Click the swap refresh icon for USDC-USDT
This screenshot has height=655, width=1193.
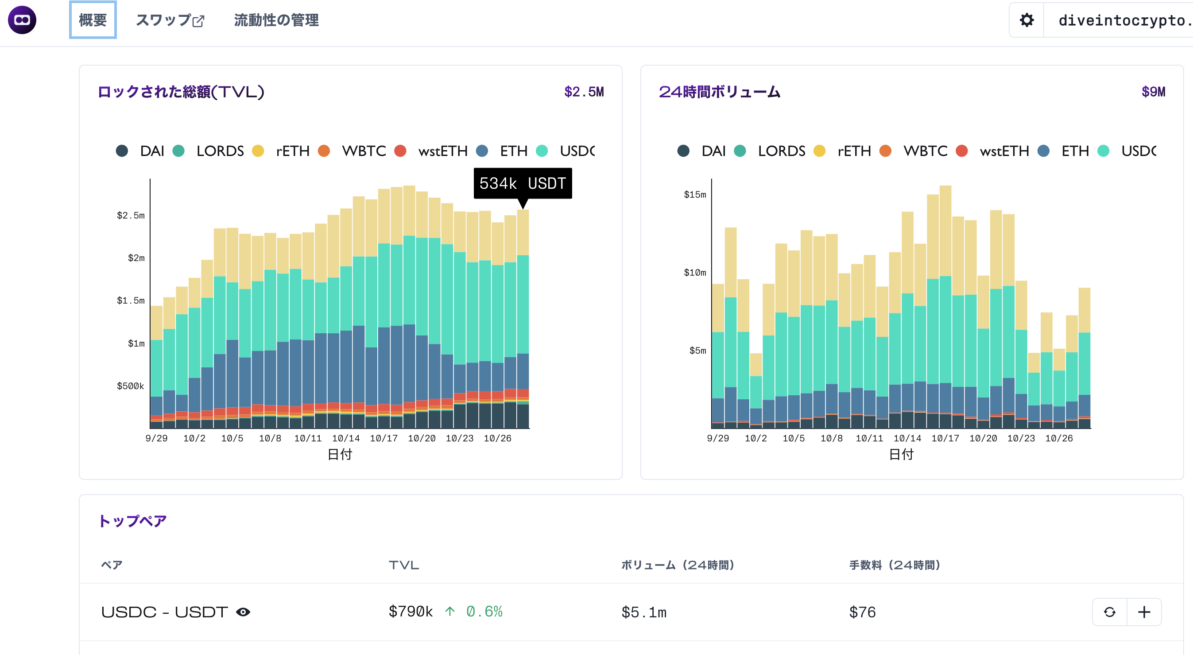[x=1109, y=612]
